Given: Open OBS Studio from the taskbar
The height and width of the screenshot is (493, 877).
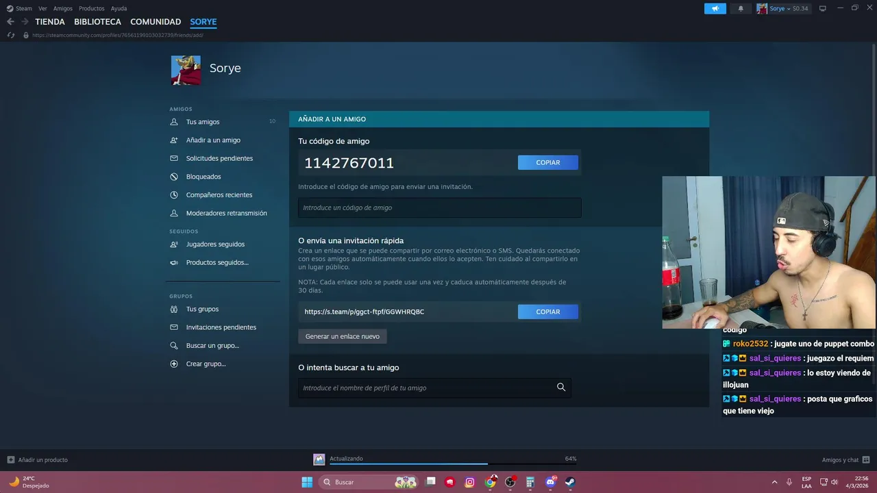Looking at the screenshot, I should pyautogui.click(x=510, y=482).
